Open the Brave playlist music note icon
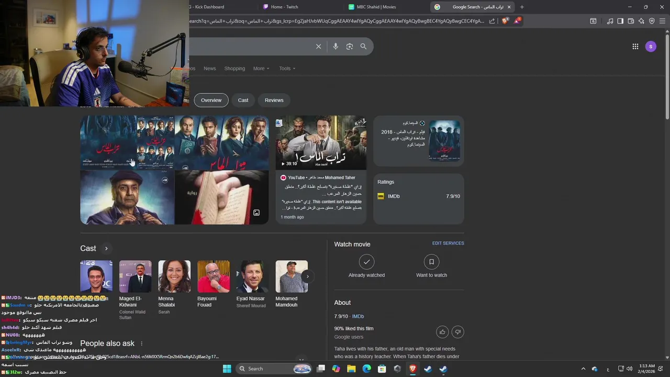The image size is (670, 377). pyautogui.click(x=610, y=21)
